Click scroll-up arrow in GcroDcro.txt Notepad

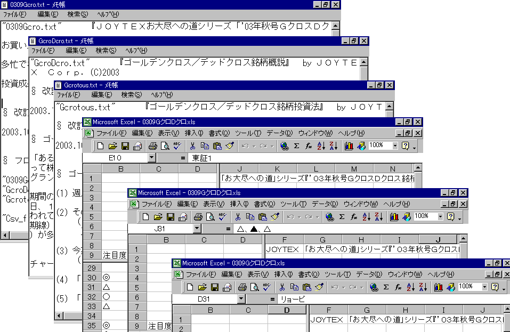click(x=364, y=62)
